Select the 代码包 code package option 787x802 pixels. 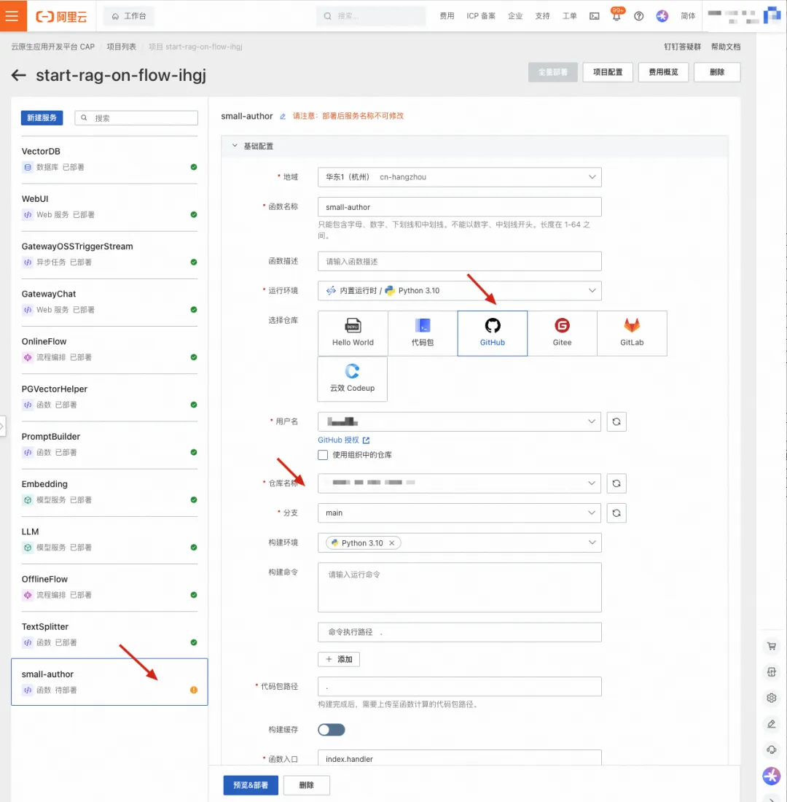point(423,333)
